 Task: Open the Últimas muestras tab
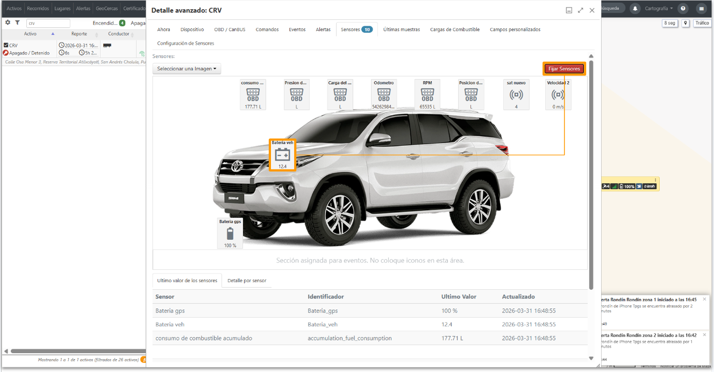point(402,30)
